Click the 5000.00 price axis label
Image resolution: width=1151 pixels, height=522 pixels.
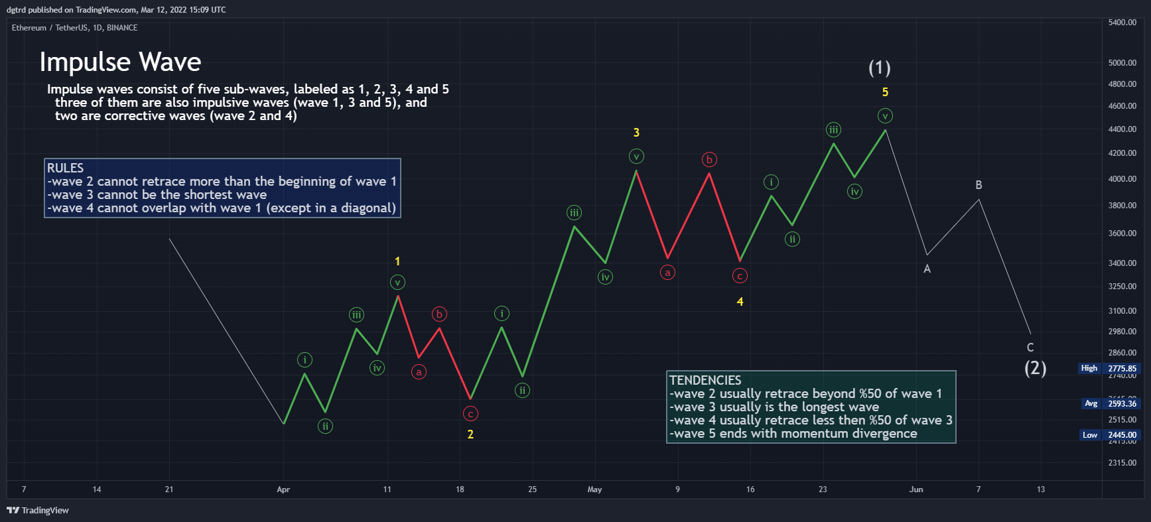tap(1122, 63)
